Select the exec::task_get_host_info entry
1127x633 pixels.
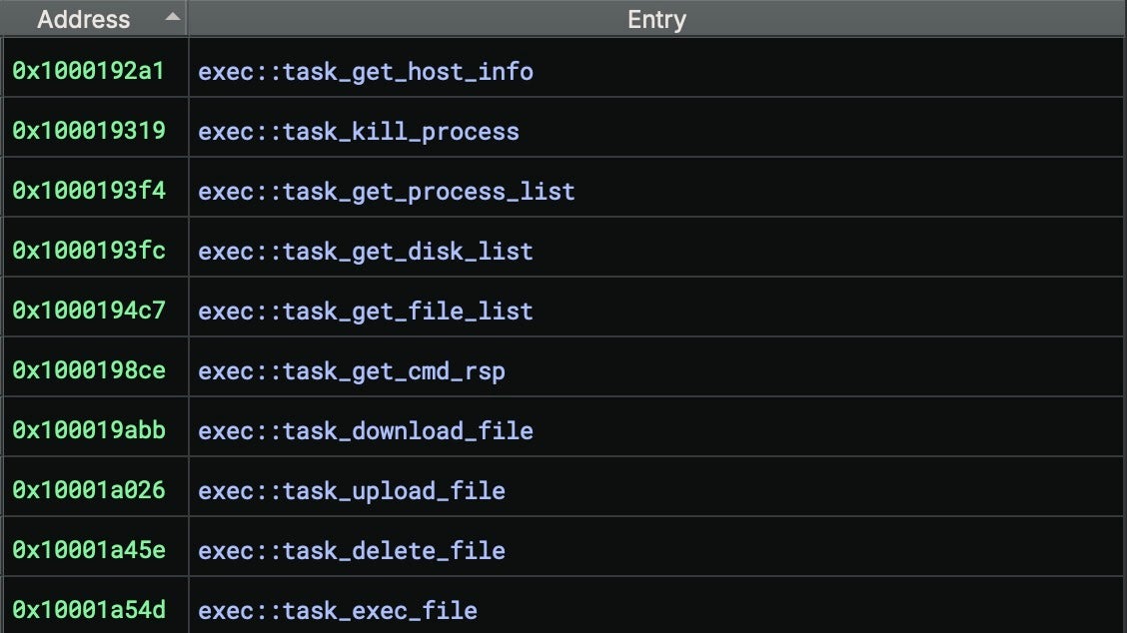click(x=366, y=72)
